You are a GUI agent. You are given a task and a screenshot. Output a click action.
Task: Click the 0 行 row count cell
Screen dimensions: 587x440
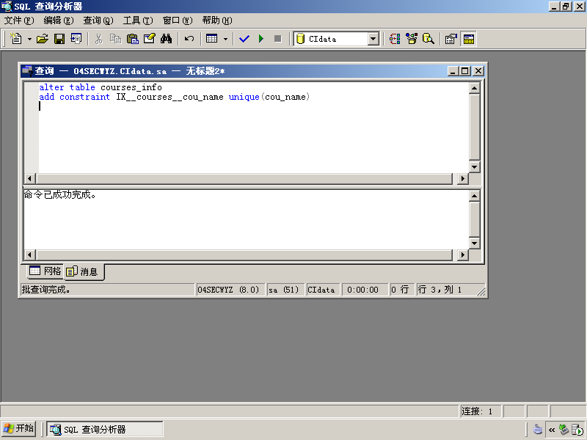point(401,290)
